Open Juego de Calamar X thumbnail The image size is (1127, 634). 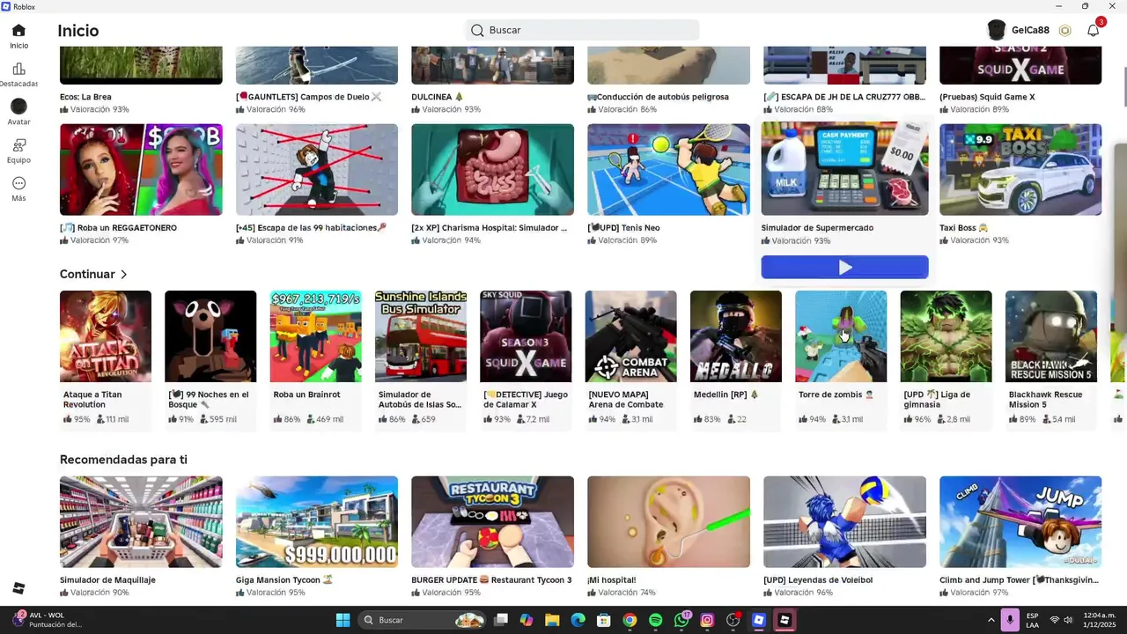526,336
